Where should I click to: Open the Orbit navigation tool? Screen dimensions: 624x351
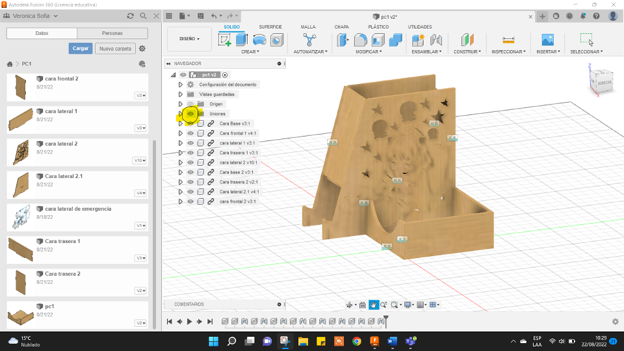[x=349, y=304]
